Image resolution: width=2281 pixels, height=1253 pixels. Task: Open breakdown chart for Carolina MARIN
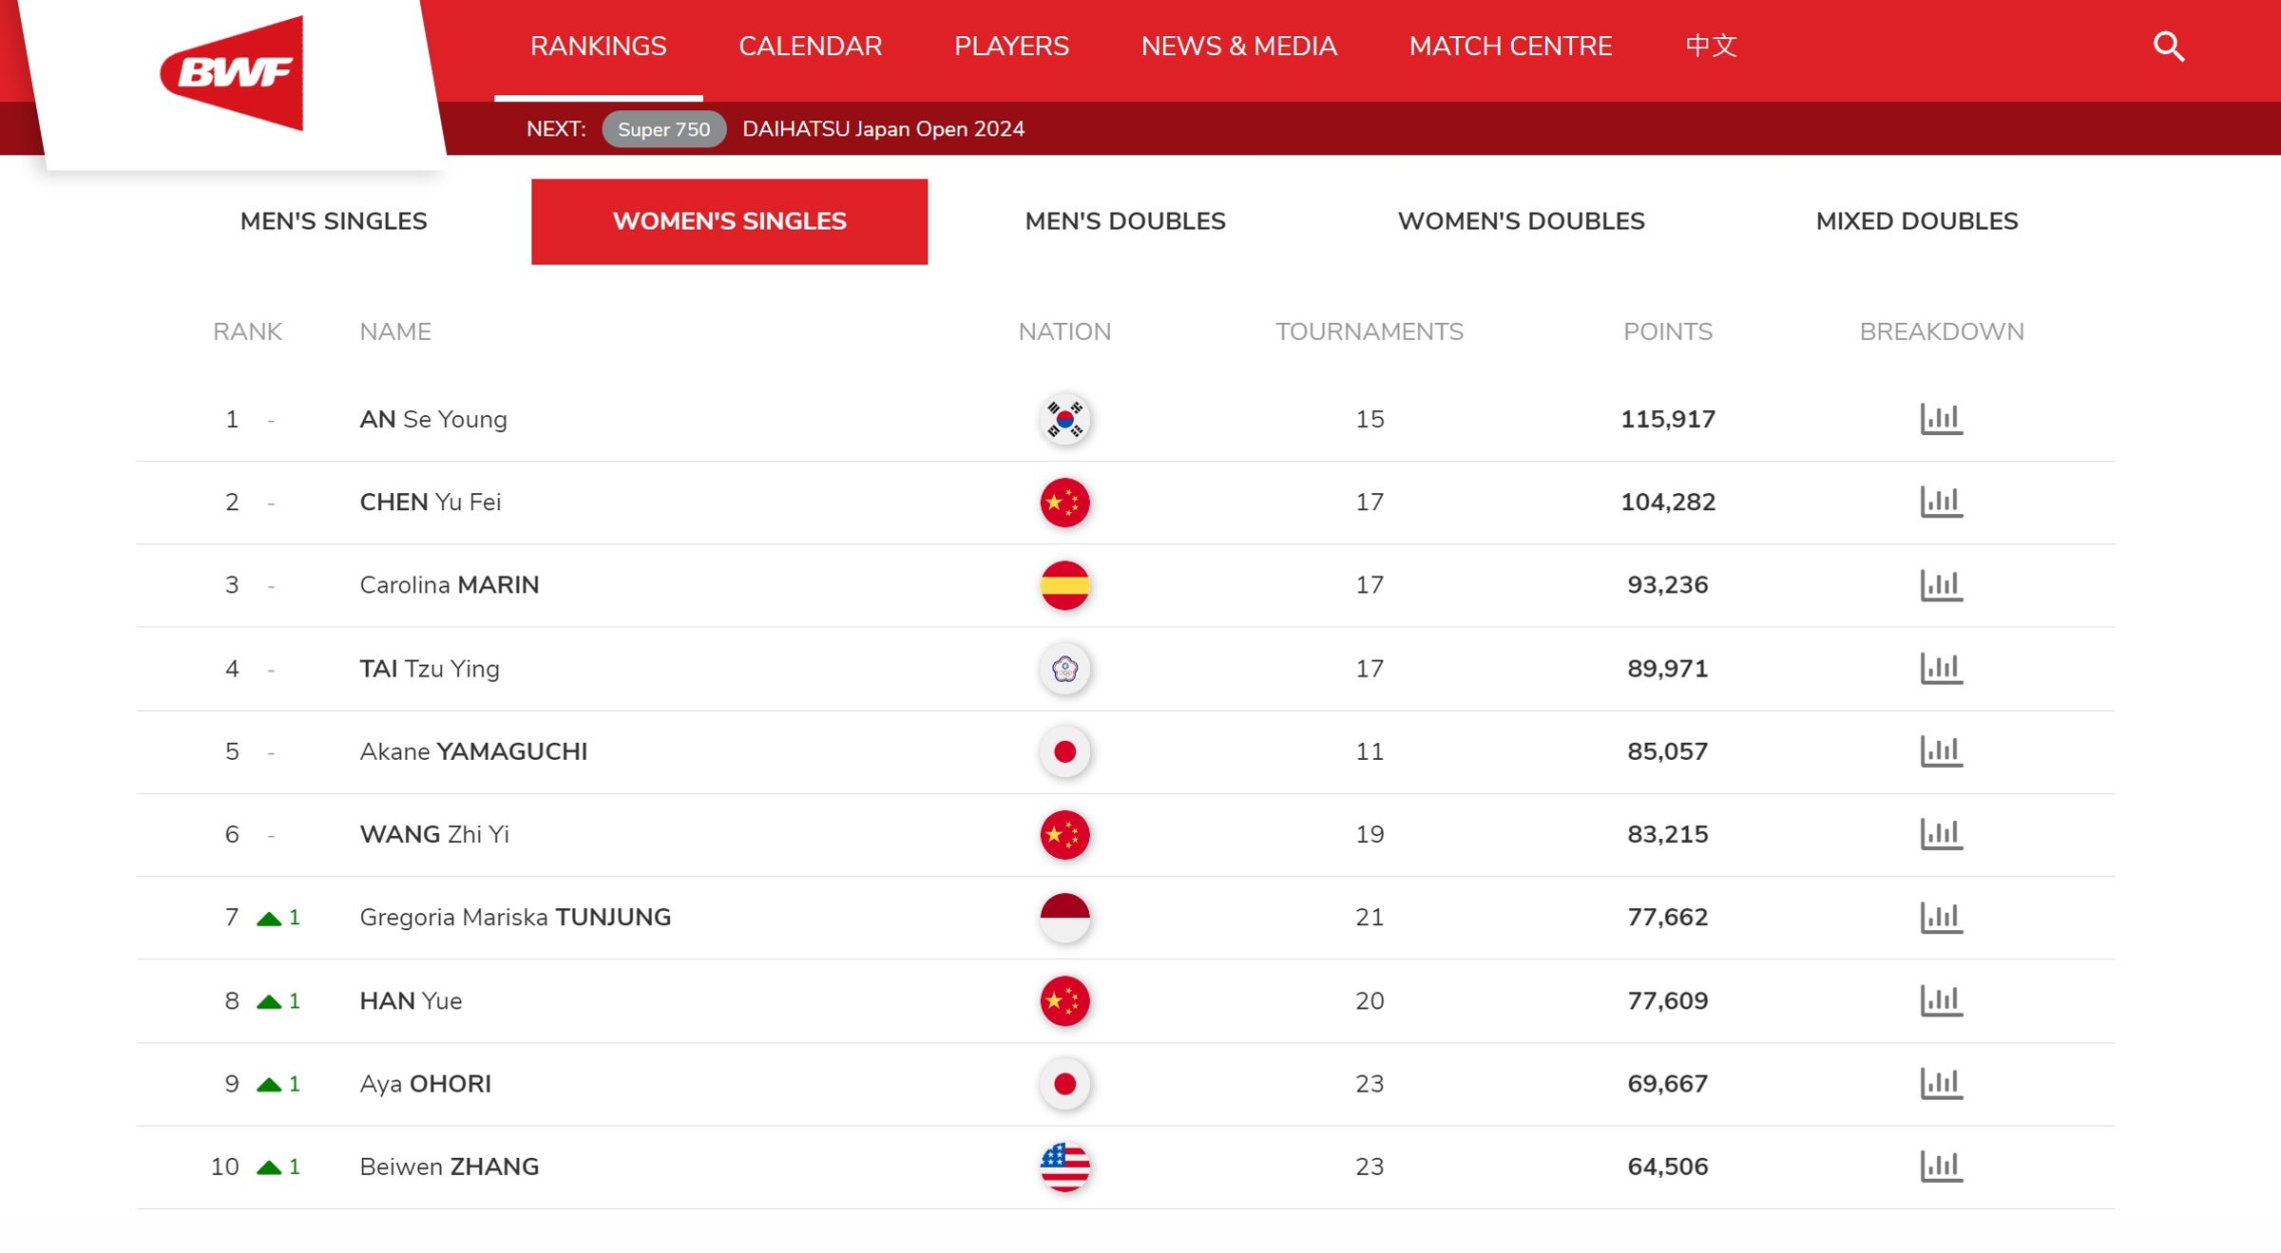pyautogui.click(x=1941, y=585)
